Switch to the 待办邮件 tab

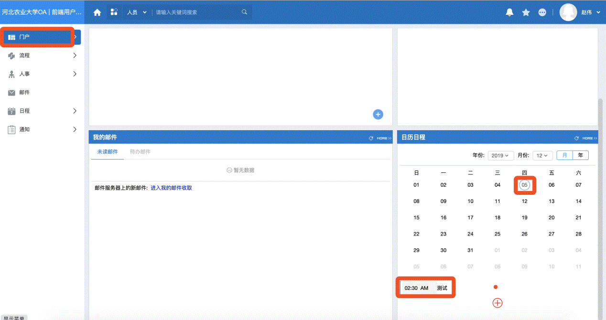(x=140, y=151)
